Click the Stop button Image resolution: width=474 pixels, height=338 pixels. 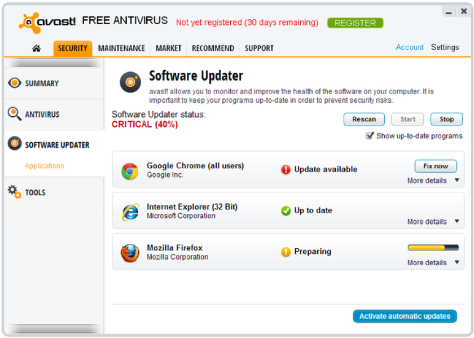coord(446,119)
